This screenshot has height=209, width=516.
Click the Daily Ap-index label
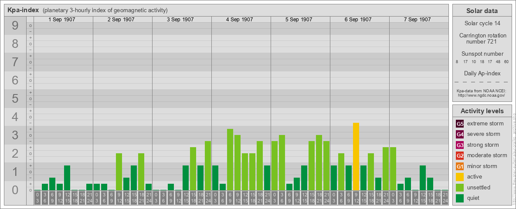pyautogui.click(x=482, y=73)
